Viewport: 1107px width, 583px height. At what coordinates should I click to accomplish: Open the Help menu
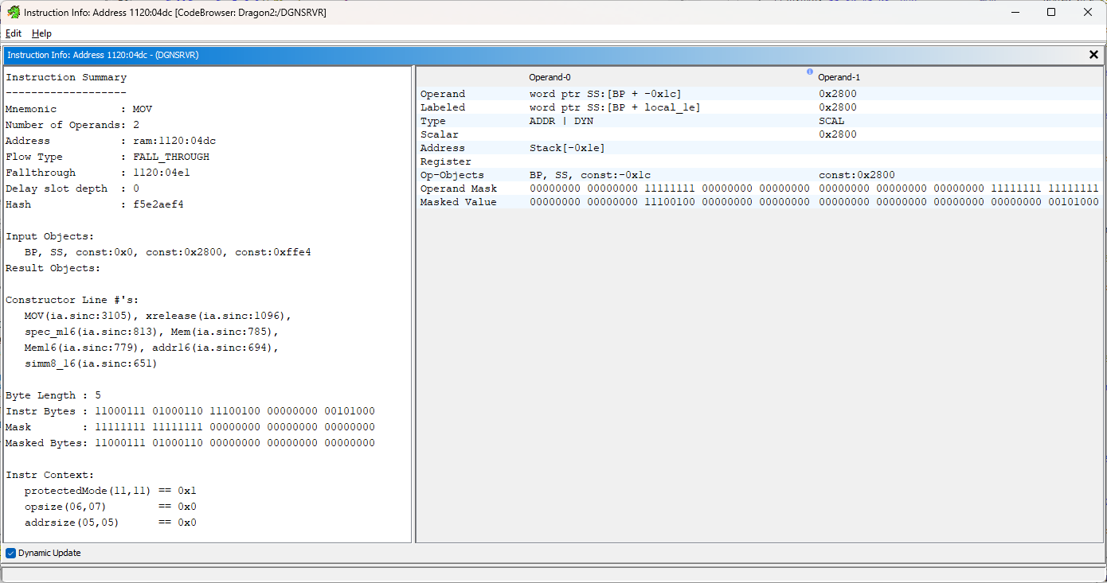(41, 33)
